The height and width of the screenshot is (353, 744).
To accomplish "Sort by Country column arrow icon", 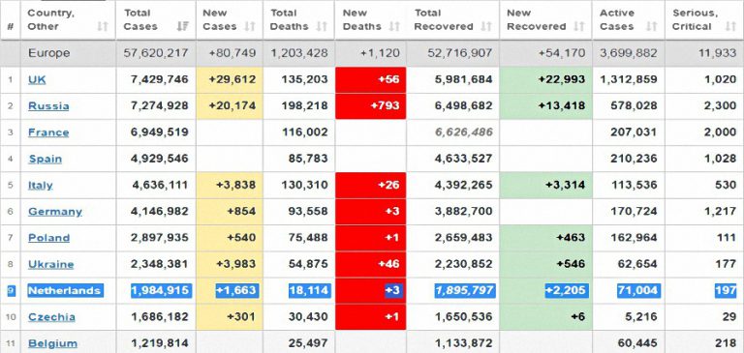I will 103,26.
